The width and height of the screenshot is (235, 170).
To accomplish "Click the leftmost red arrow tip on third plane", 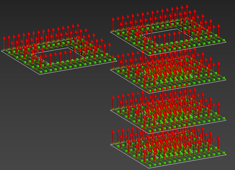I will (113, 97).
